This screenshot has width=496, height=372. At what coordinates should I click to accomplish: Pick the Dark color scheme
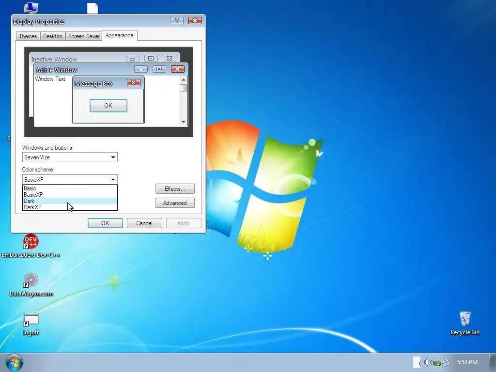coord(70,201)
